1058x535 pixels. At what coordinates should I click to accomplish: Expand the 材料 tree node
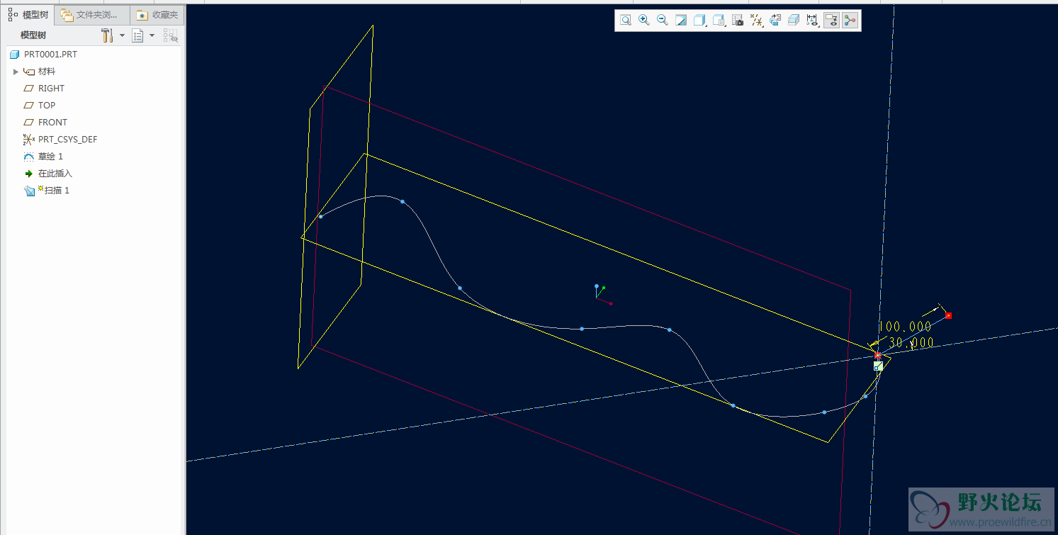[x=16, y=72]
